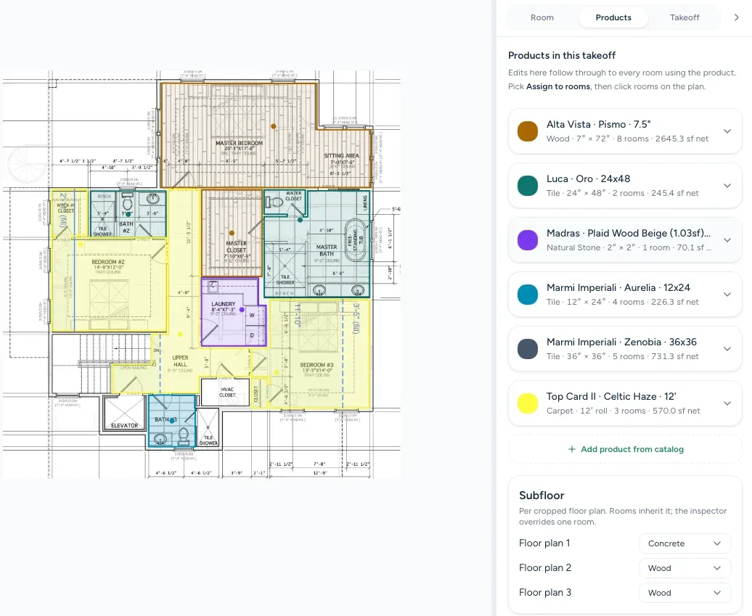
Task: Click yellow marker dot in Bedroom #3
Action: pos(277,372)
